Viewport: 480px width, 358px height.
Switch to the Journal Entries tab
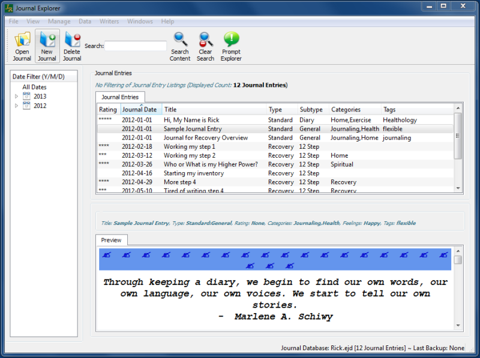coord(120,97)
